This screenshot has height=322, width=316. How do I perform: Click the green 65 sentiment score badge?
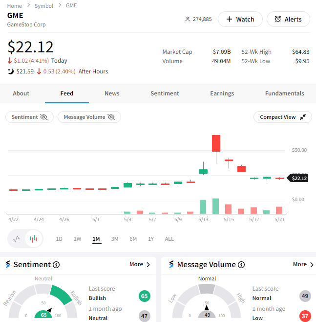(145, 296)
